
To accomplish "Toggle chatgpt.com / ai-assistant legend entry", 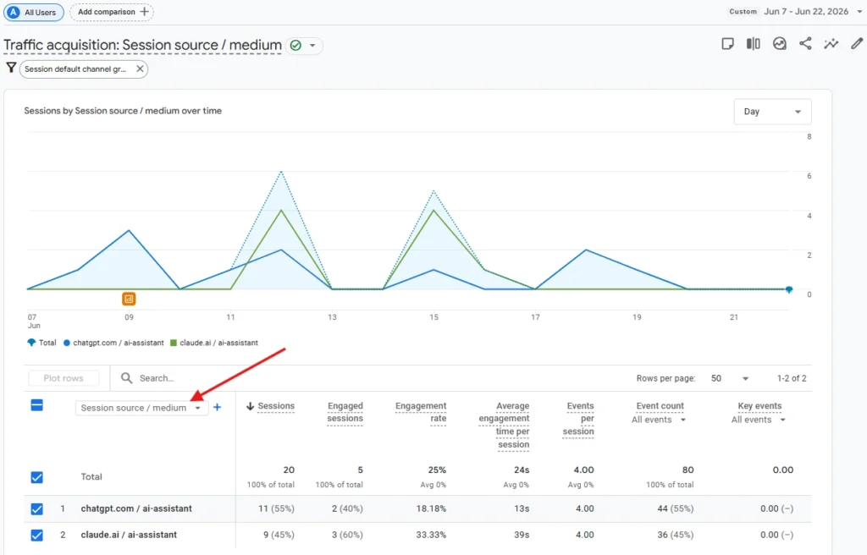I will [x=113, y=343].
